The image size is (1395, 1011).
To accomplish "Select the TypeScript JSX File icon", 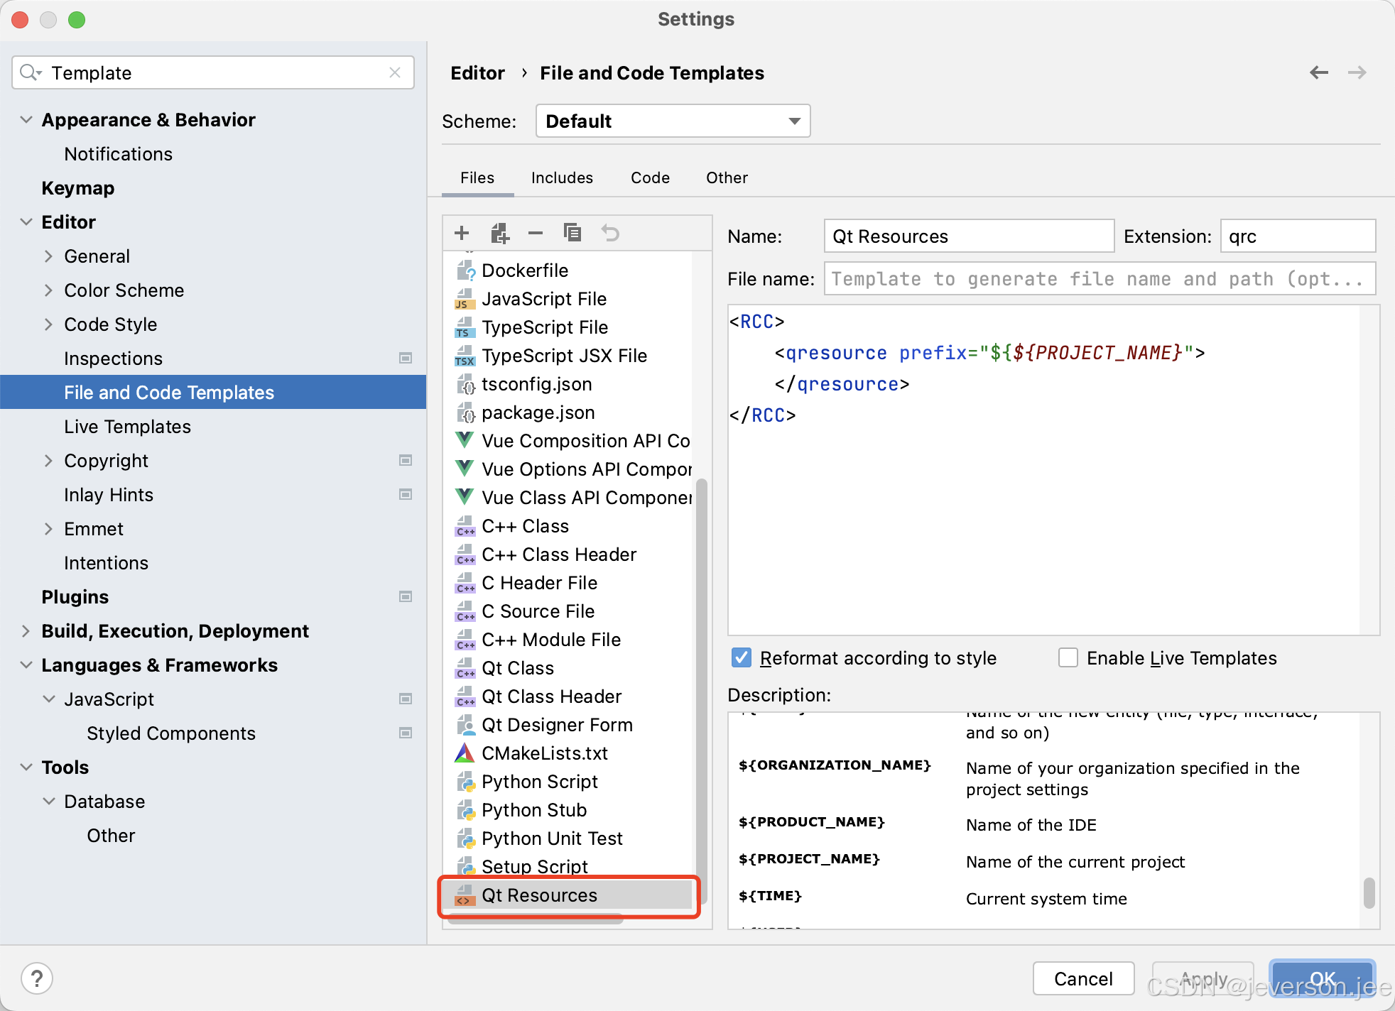I will 465,356.
